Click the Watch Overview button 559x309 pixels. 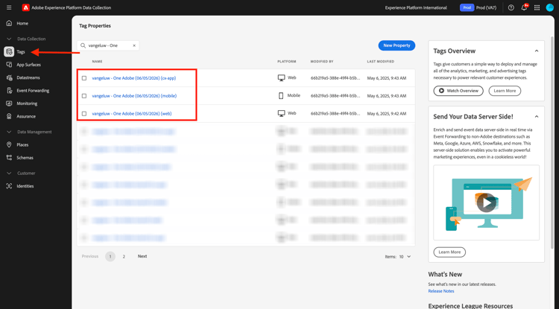pyautogui.click(x=458, y=91)
